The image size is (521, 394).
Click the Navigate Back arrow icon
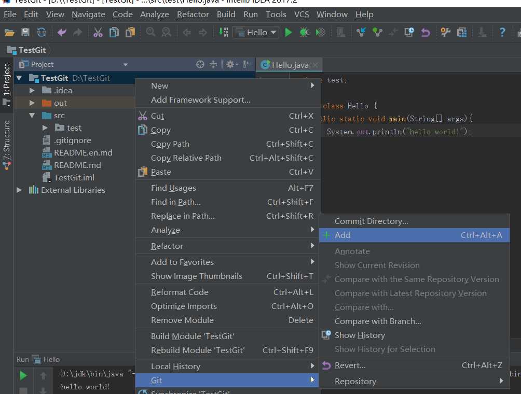pos(187,33)
